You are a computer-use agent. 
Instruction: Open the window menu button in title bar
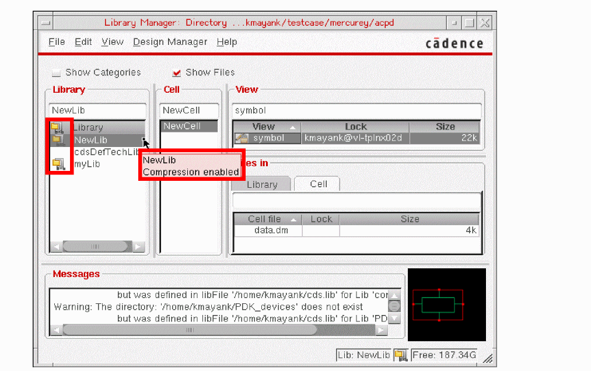pos(46,23)
